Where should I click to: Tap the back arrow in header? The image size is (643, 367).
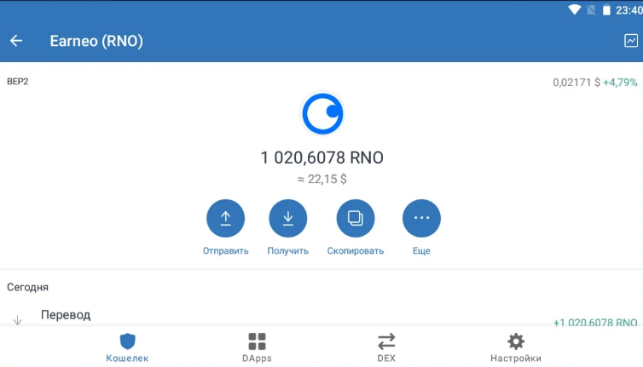tap(16, 41)
